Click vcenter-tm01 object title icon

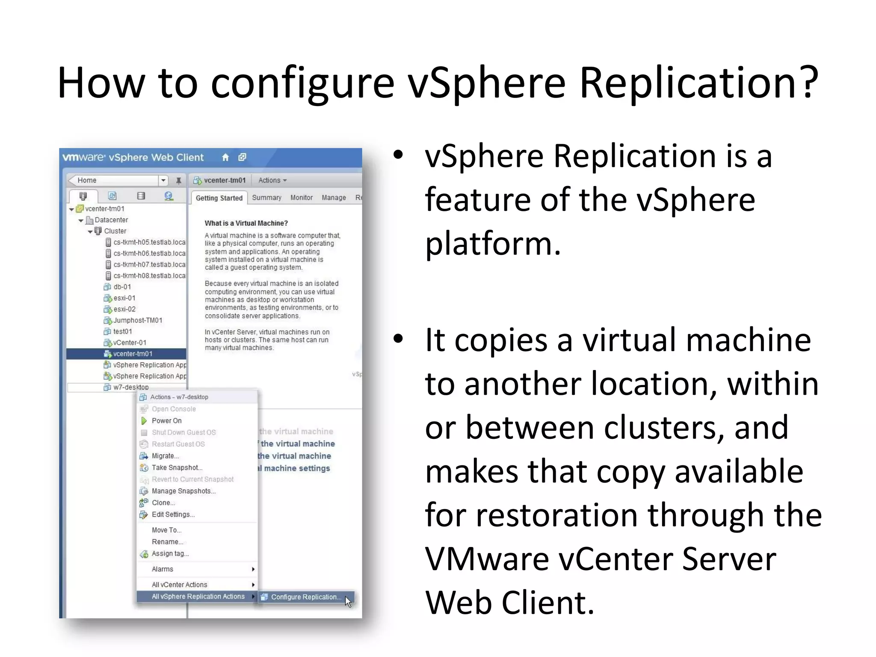point(197,181)
